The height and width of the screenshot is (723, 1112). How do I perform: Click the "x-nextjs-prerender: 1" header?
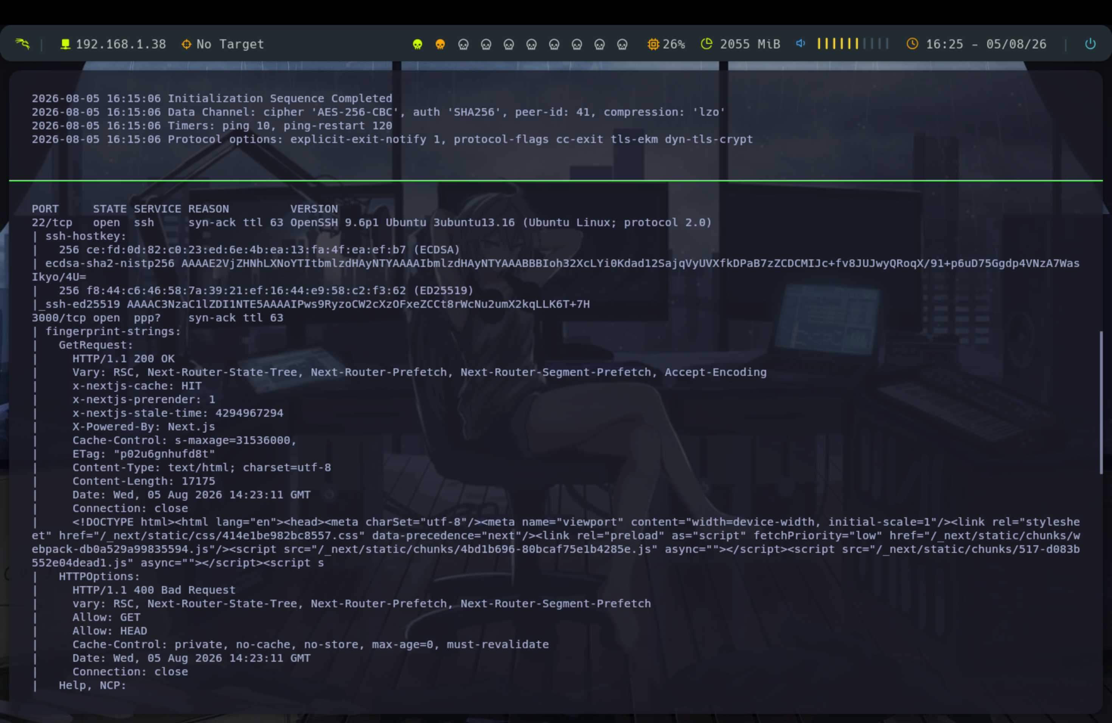[144, 399]
